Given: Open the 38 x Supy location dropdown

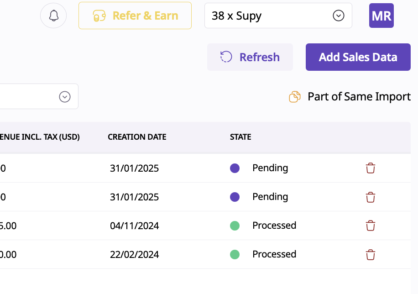Looking at the screenshot, I should coord(278,16).
